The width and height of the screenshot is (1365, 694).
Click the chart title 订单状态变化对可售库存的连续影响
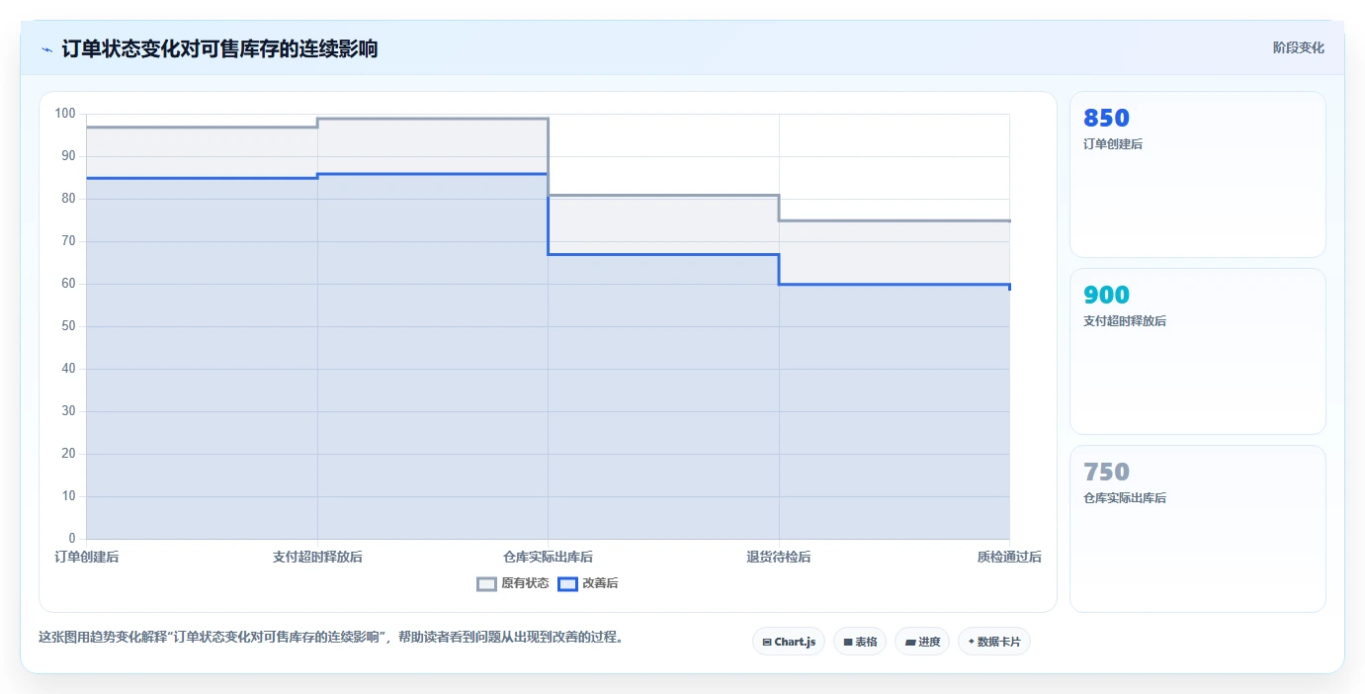[x=219, y=48]
